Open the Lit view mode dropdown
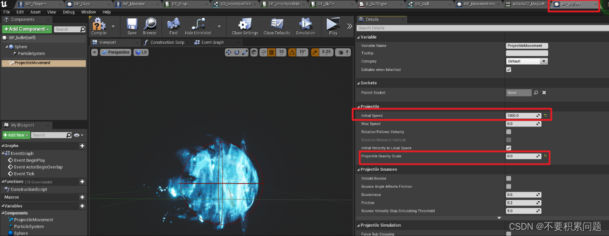Screen dimensions: 609x236 (x=141, y=52)
